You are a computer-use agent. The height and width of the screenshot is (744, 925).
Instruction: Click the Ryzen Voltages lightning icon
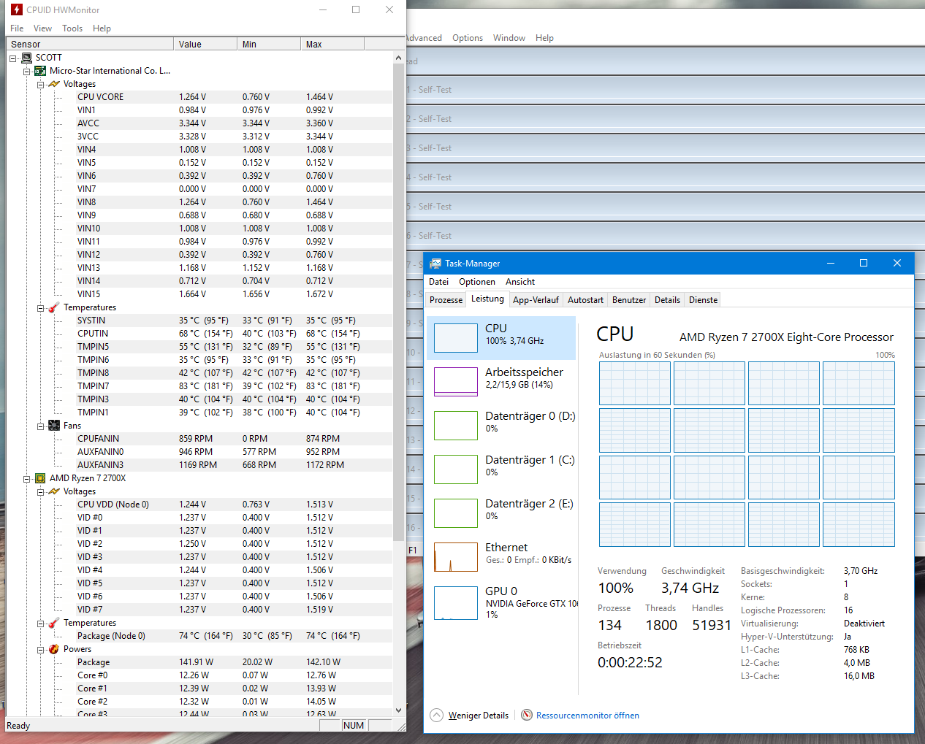(x=54, y=491)
